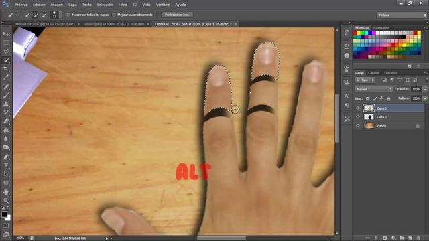Screen dimensions: 429x241
Task: Switch to 'Dedo Cortado.jpg' document tab
Action: click(x=45, y=24)
